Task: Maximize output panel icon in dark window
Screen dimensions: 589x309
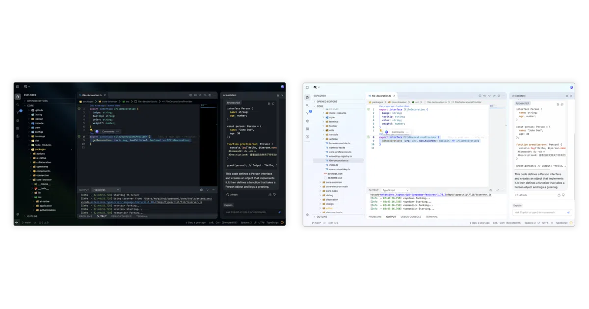Action: tap(208, 190)
